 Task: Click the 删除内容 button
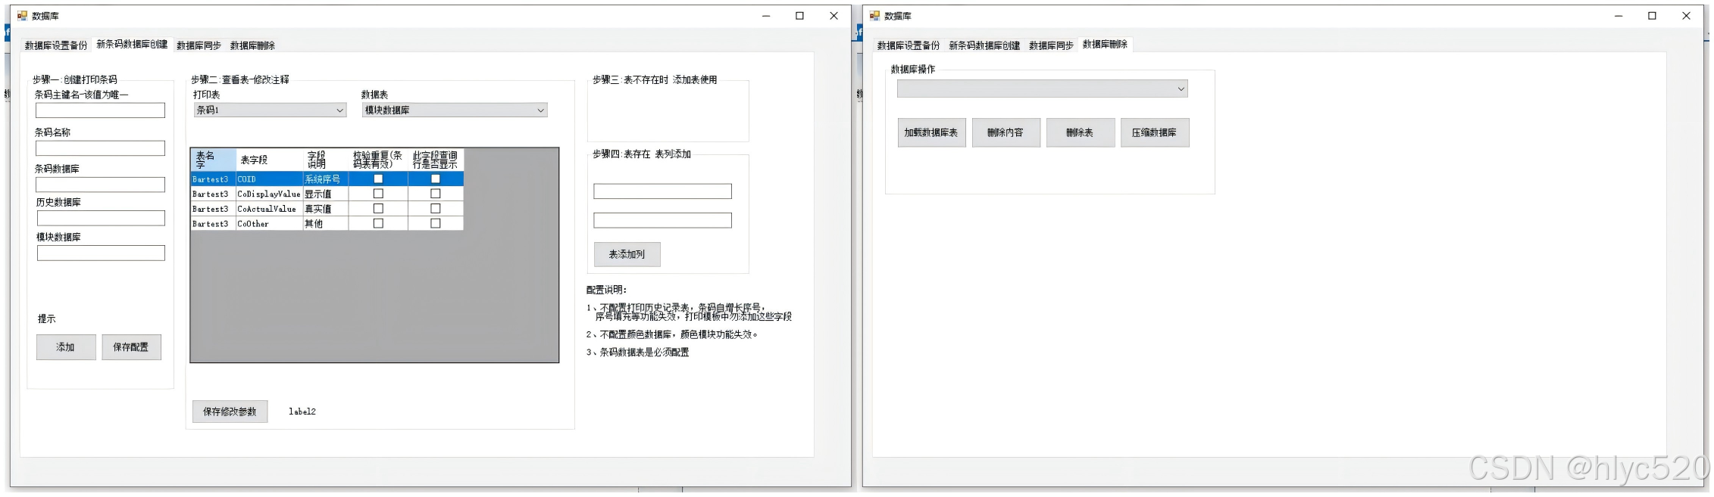point(1006,132)
